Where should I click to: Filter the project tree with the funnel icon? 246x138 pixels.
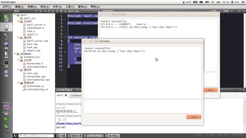coord(41,11)
